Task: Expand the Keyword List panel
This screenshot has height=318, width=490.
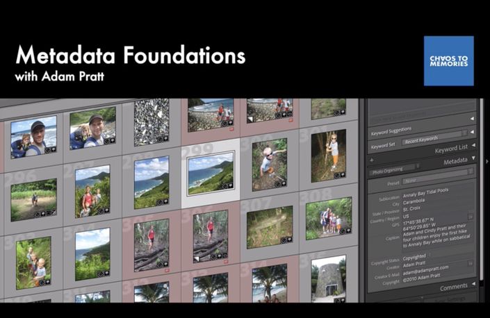Action: (x=473, y=145)
